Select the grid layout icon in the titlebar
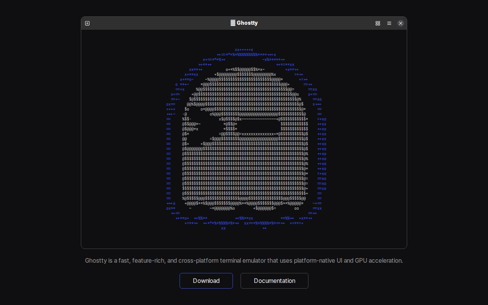 point(378,23)
